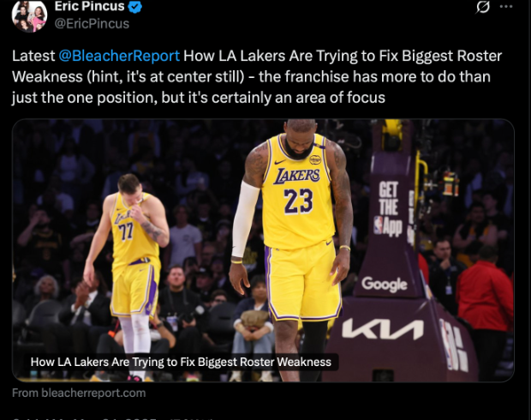Click the Google logo on the stanchion
Viewport: 531px width, 420px height.
384,285
